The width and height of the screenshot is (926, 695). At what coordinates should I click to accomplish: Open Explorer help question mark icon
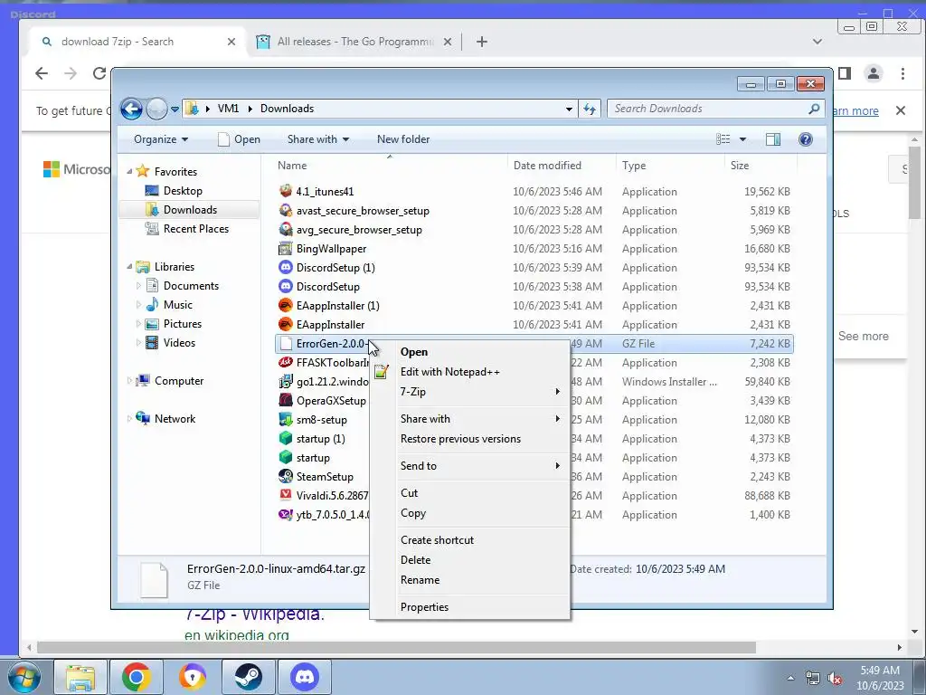[x=805, y=138]
